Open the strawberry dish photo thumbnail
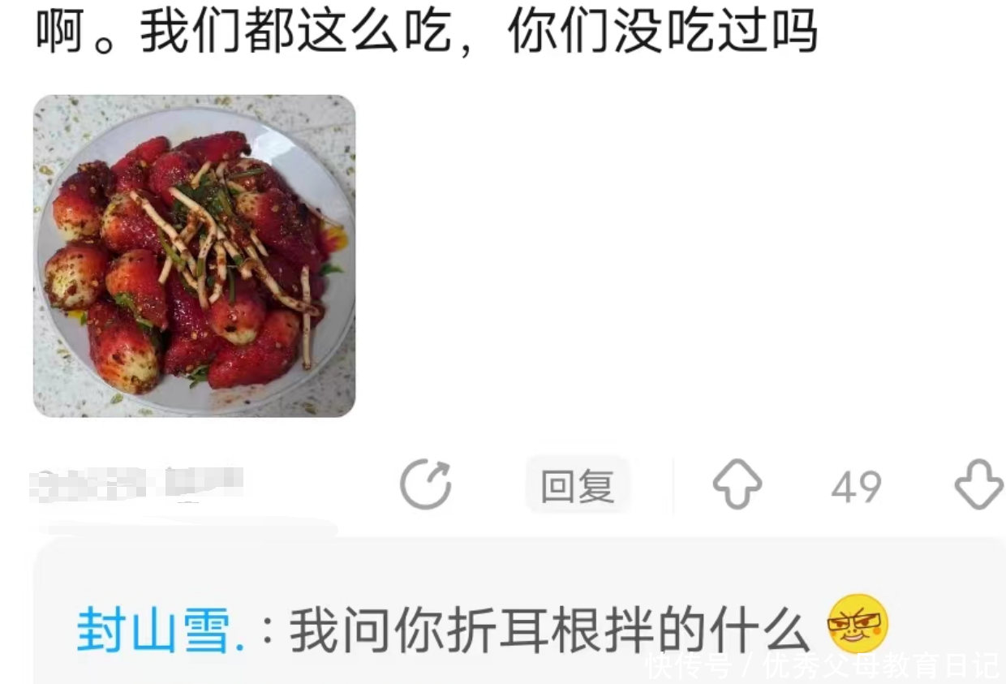Screen dimensions: 1006x684 point(194,256)
